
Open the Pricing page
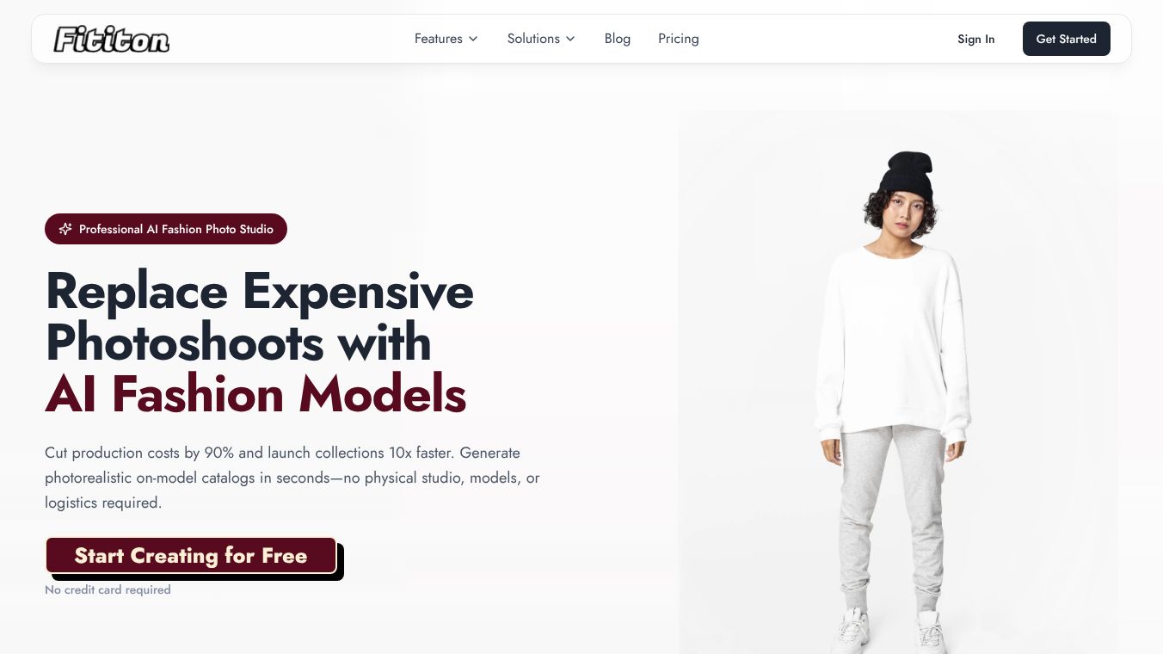[x=679, y=39]
